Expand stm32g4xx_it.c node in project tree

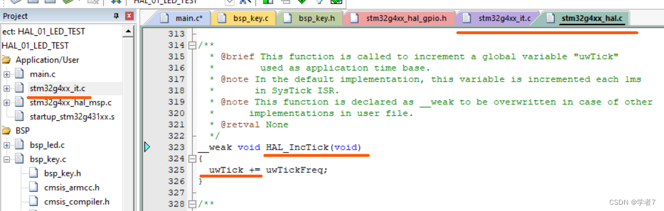click(x=7, y=88)
